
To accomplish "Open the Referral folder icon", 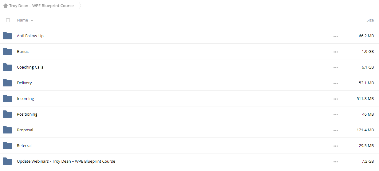I will tap(7, 145).
